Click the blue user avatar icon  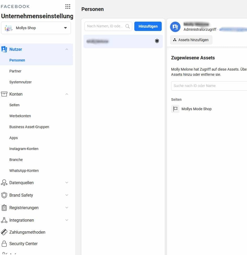(x=175, y=27)
